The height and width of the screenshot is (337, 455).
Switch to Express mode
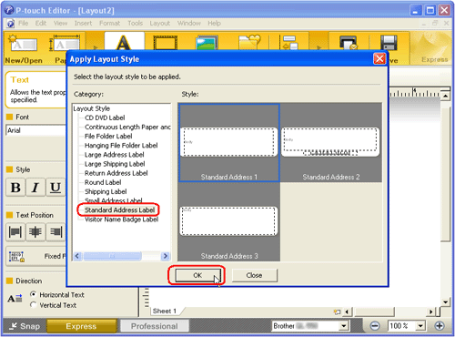click(x=81, y=326)
